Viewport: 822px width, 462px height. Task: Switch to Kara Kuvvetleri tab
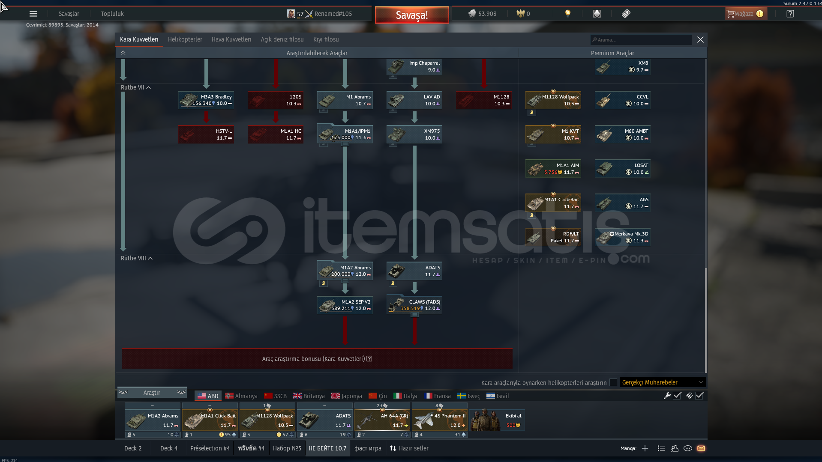[139, 39]
